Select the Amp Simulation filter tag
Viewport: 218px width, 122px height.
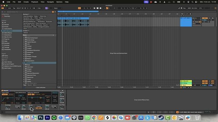pos(28,16)
